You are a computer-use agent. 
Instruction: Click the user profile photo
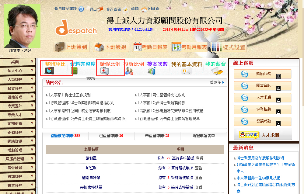coord(22,26)
